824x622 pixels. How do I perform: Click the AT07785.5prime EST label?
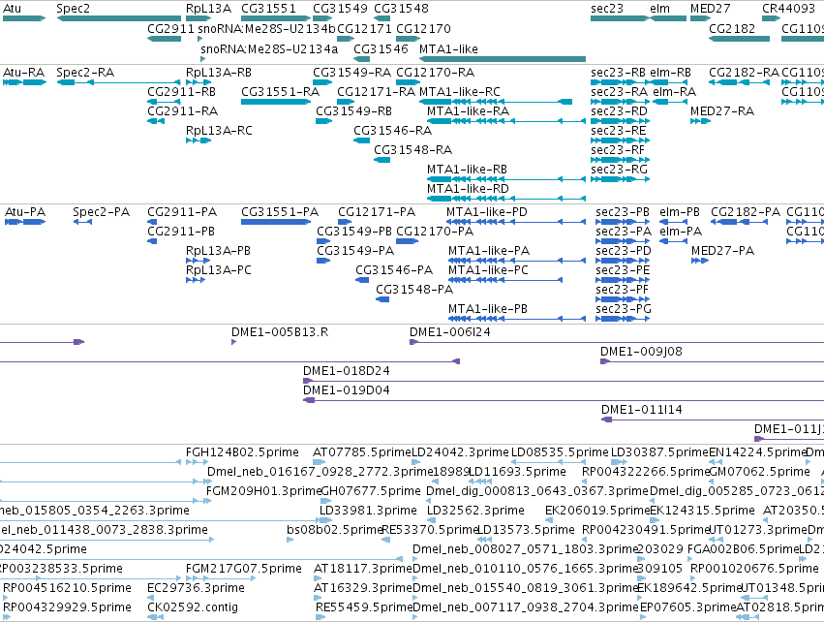tap(361, 452)
